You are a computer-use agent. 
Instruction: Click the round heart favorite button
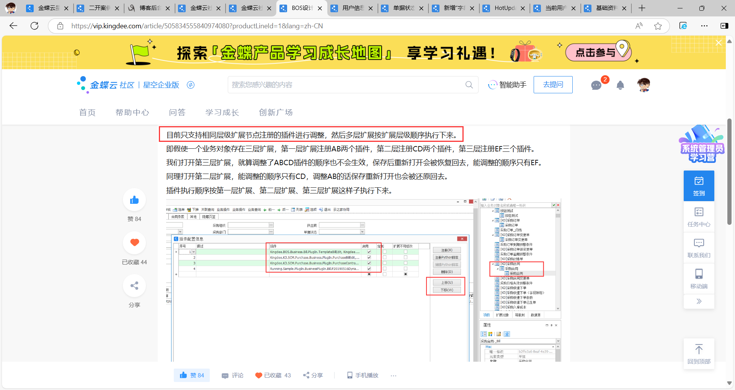(x=134, y=242)
